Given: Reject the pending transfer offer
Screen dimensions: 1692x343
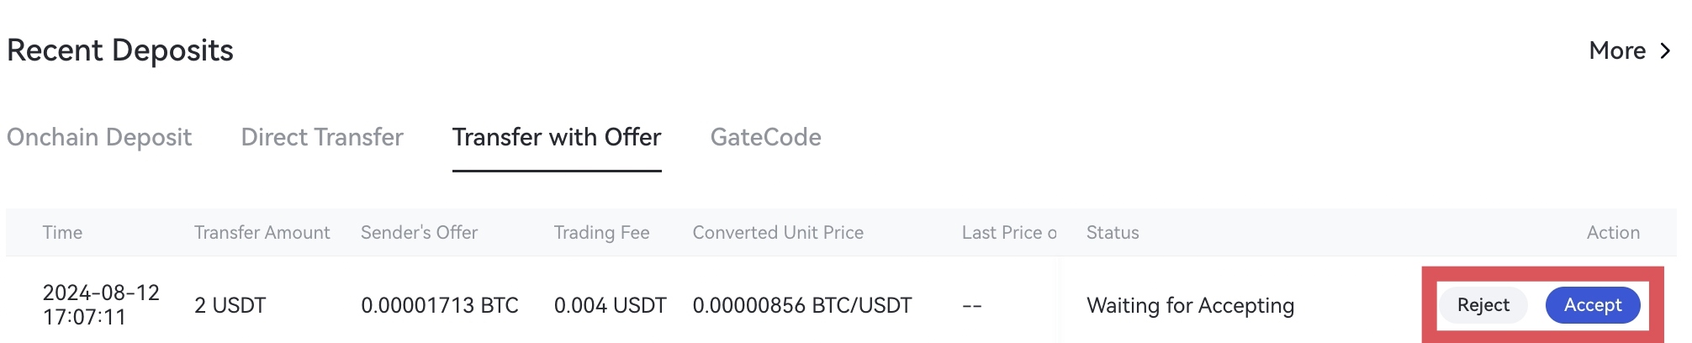Looking at the screenshot, I should click(x=1483, y=305).
